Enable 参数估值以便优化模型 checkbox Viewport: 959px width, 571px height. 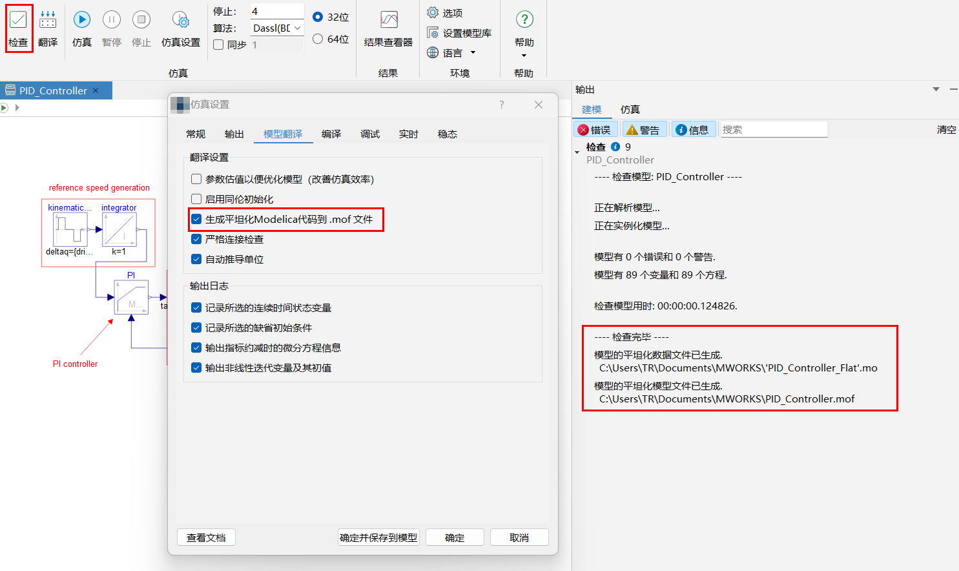(196, 179)
